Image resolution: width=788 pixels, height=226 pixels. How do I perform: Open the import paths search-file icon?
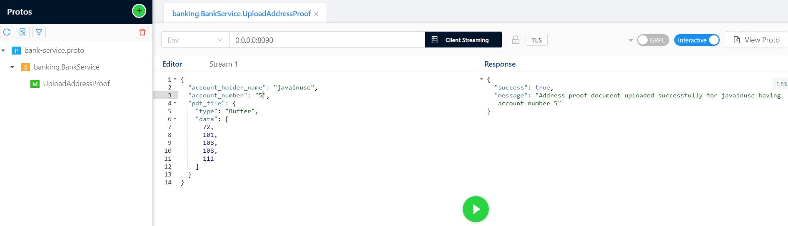pyautogui.click(x=23, y=32)
